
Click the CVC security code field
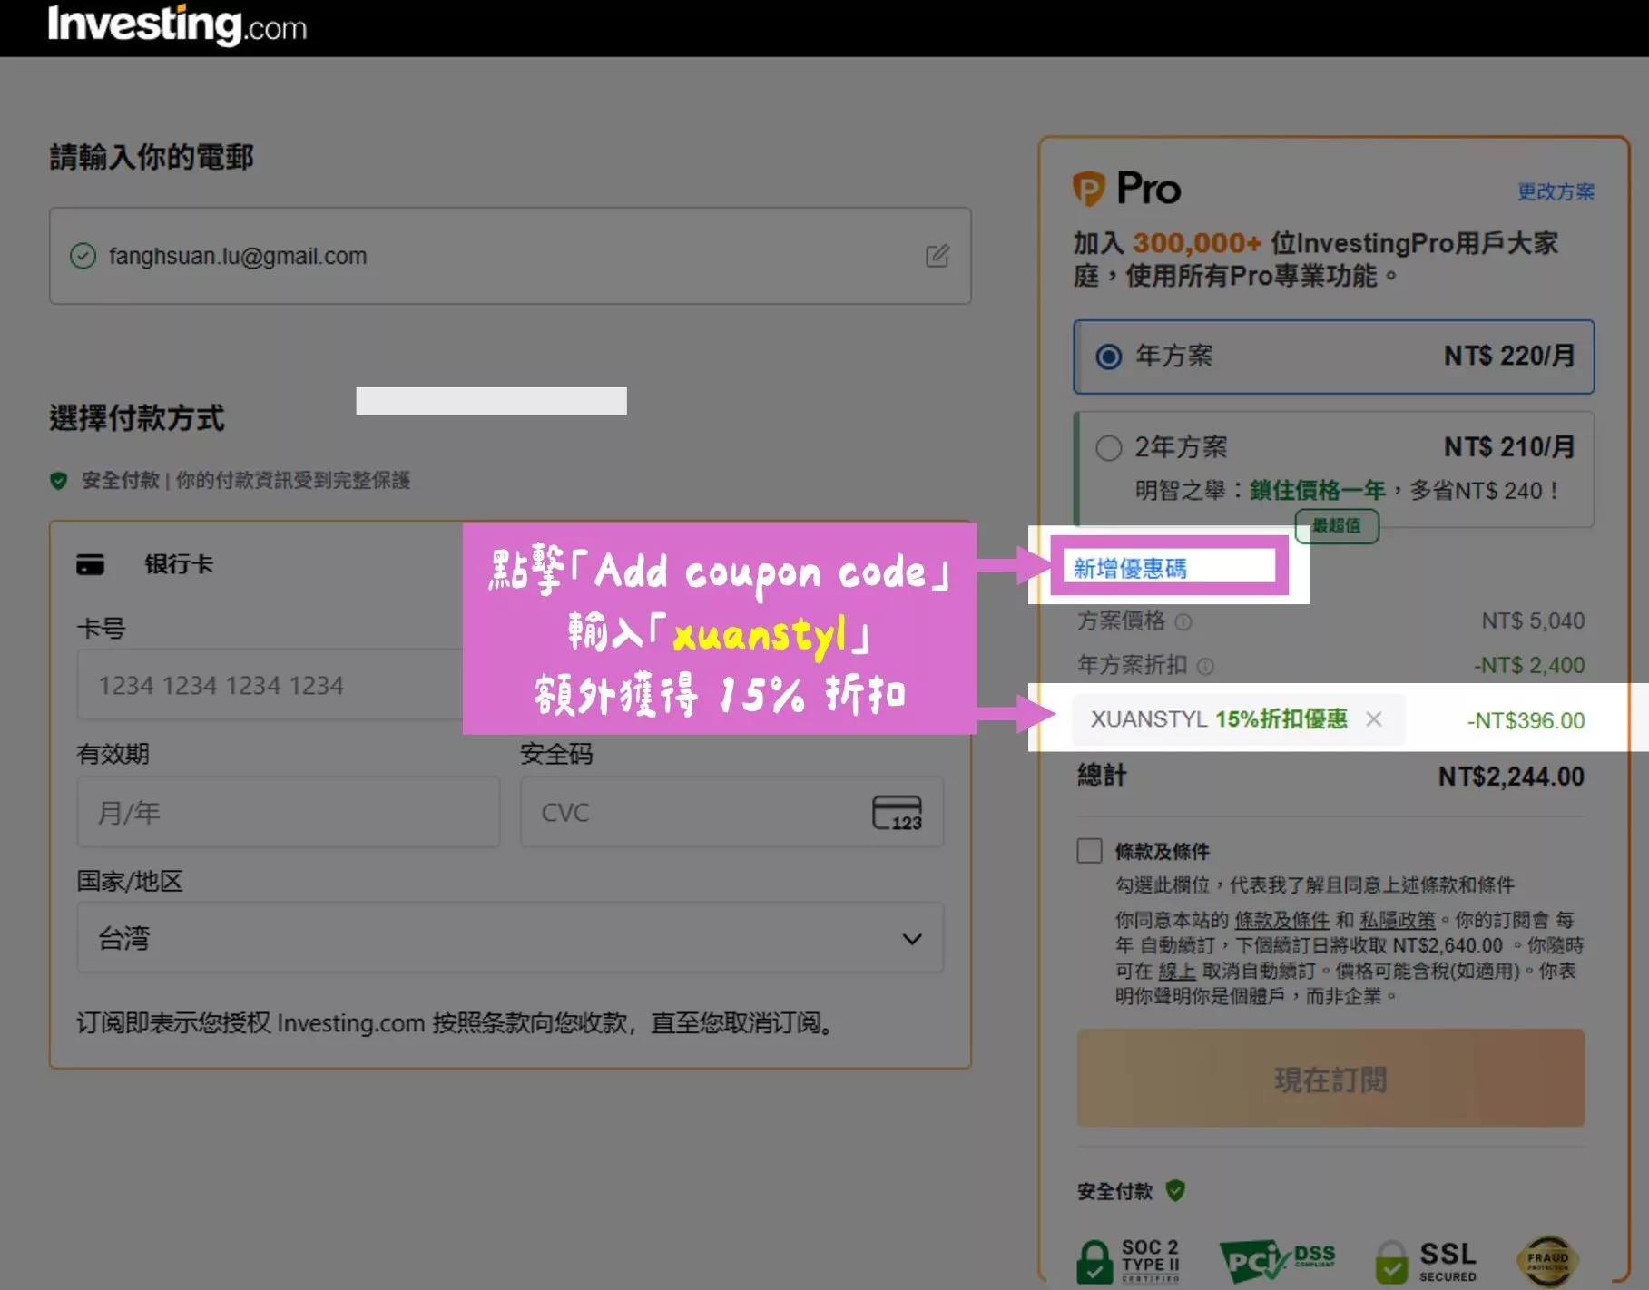pos(731,812)
